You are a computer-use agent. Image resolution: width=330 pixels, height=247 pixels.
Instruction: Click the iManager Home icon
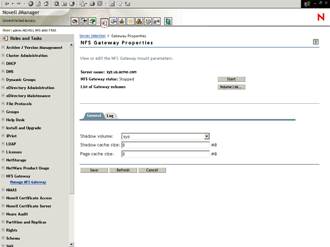[75, 21]
